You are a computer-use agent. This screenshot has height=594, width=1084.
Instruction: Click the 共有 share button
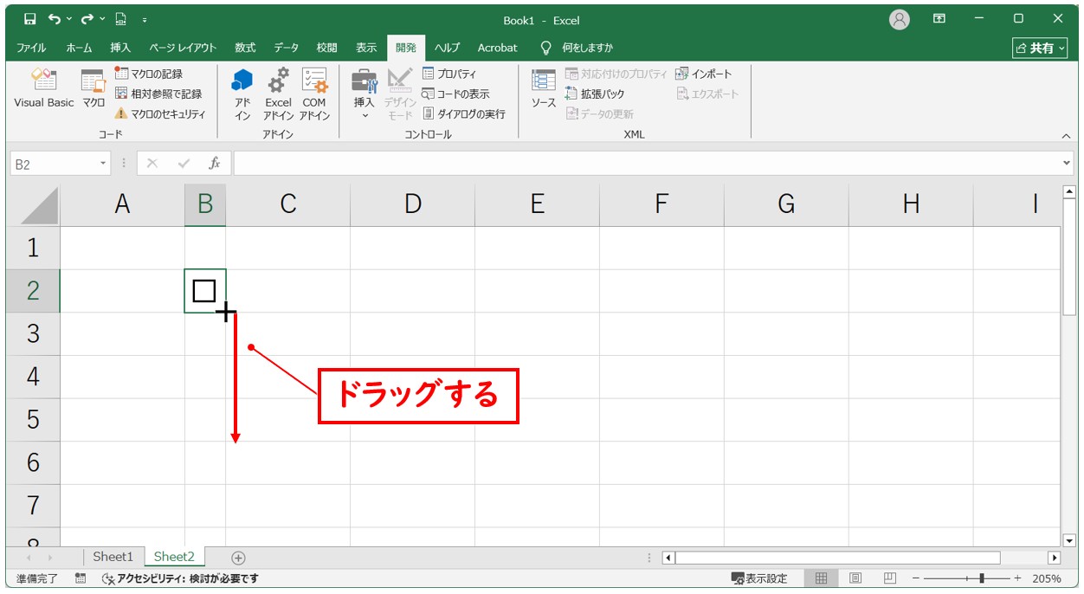(x=1041, y=48)
